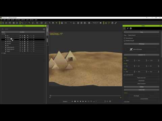
Task: Click the Open Project folder icon
Action: pyautogui.click(x=6, y=23)
